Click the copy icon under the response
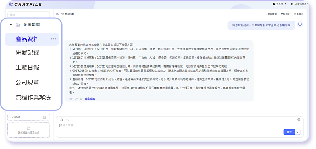This screenshot has width=316, height=149. pyautogui.click(x=80, y=98)
